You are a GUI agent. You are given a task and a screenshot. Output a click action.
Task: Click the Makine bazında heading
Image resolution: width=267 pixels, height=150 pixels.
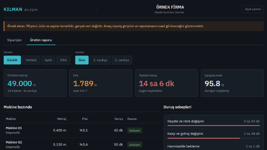18,107
